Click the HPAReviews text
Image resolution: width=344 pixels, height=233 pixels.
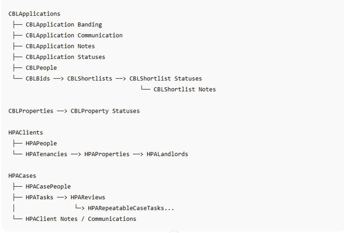tap(88, 197)
